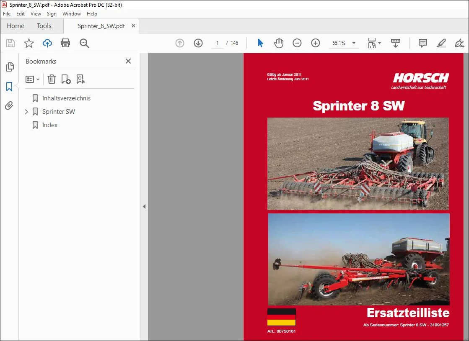The height and width of the screenshot is (341, 469).
Task: Click the Ersatzteilliste heading on the page
Action: (x=408, y=313)
